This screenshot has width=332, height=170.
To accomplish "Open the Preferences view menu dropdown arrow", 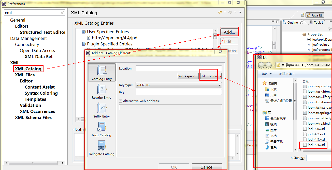I will coord(240,12).
